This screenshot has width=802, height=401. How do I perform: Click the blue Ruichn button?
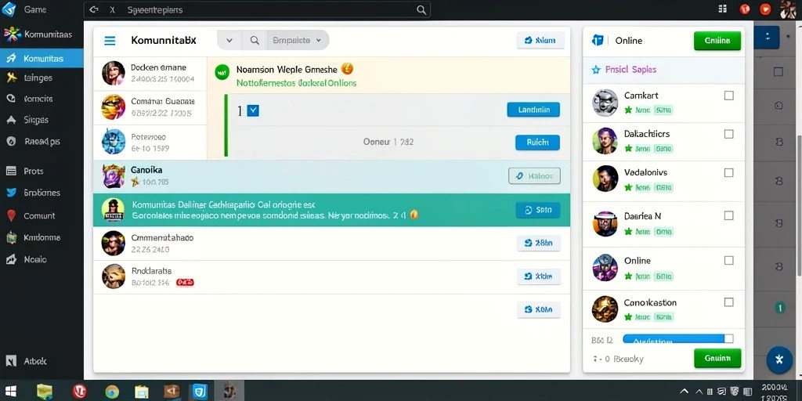(537, 143)
